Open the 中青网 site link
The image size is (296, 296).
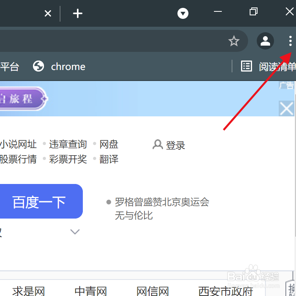[91, 291]
